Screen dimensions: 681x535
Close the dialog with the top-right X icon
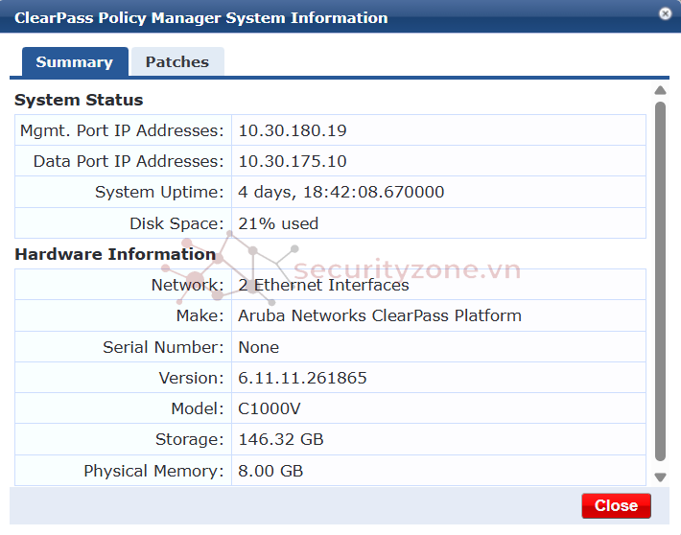click(665, 13)
